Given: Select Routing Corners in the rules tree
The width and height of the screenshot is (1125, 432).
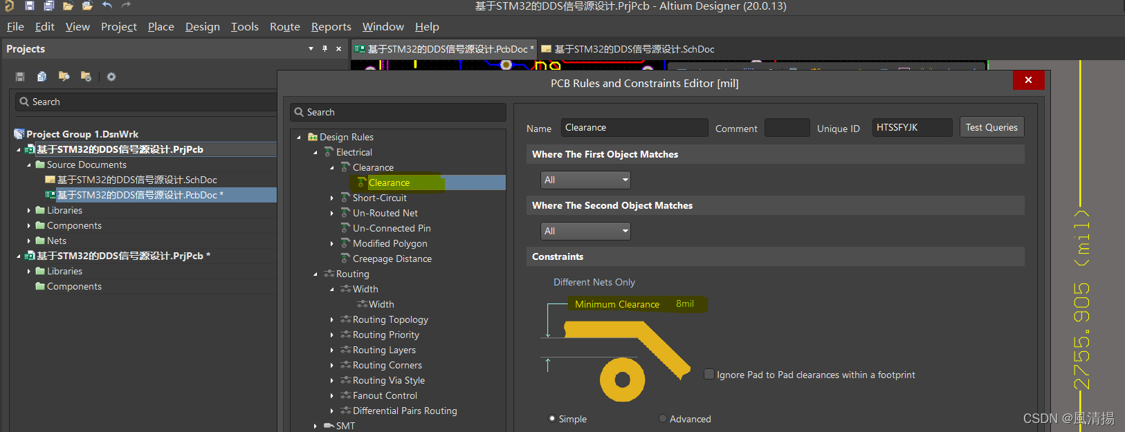Looking at the screenshot, I should coord(387,365).
